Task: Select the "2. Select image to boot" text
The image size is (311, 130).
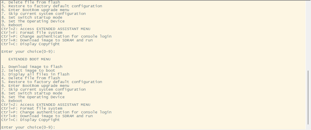Action: [x=28, y=71]
